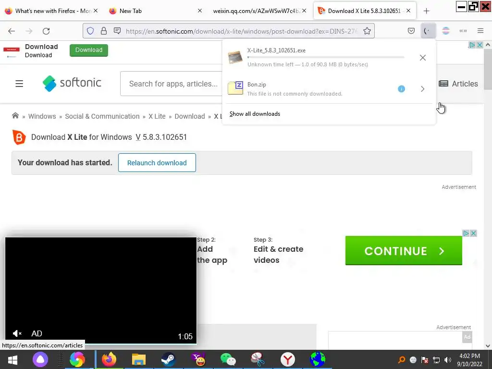This screenshot has height=369, width=492.
Task: Click Relaunch download button
Action: [157, 162]
